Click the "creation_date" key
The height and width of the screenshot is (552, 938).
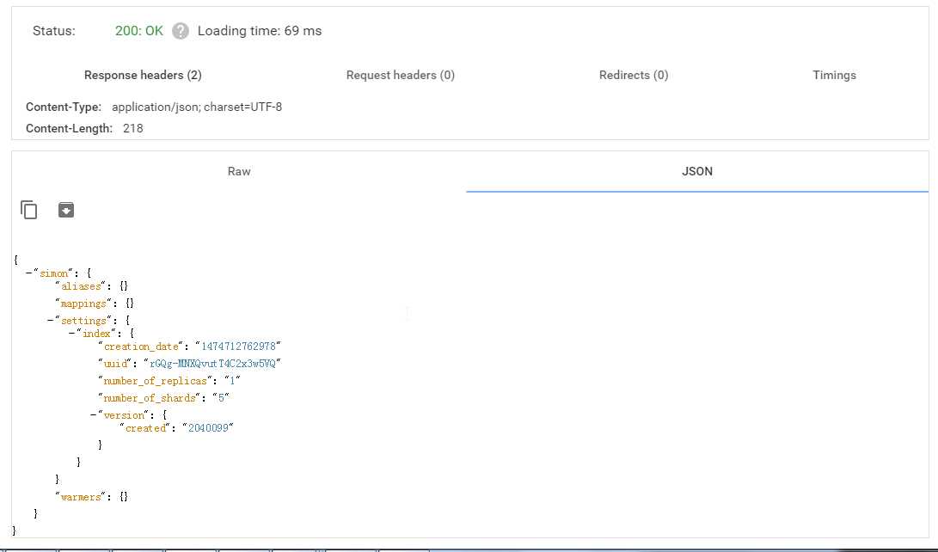[141, 347]
